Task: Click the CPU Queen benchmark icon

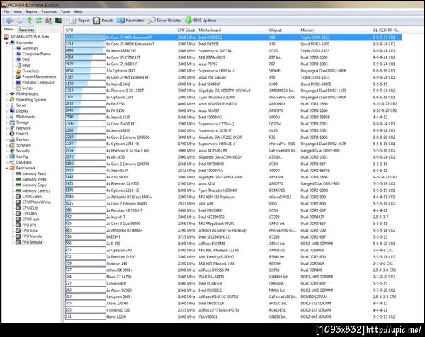Action: point(18,196)
